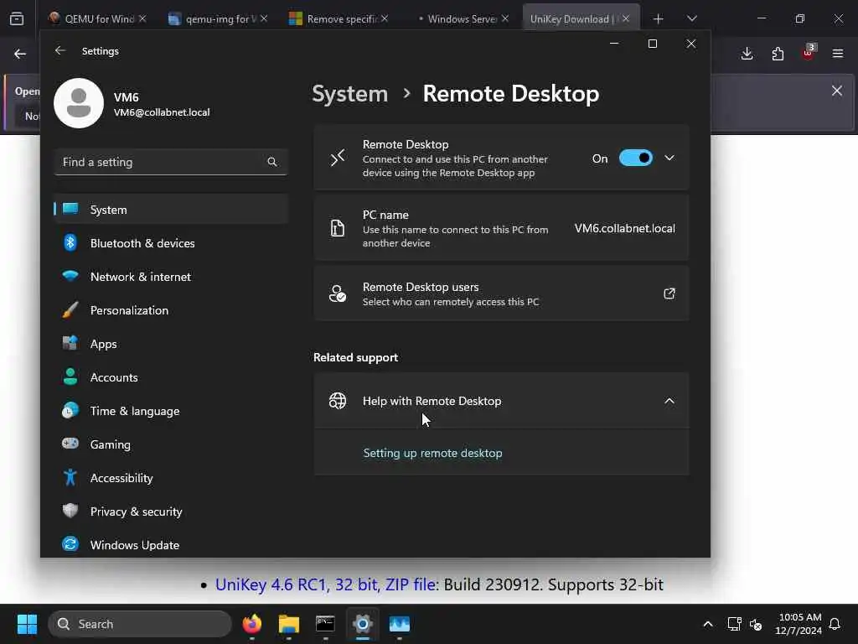The height and width of the screenshot is (644, 858).
Task: Open Firefox from the taskbar
Action: click(x=251, y=624)
